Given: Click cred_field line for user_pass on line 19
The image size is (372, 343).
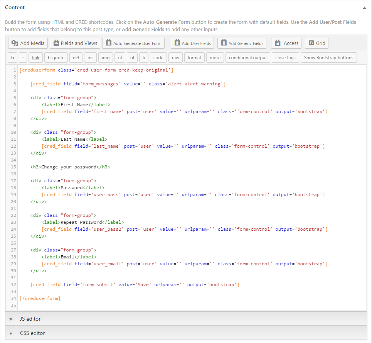Looking at the screenshot, I should [183, 195].
